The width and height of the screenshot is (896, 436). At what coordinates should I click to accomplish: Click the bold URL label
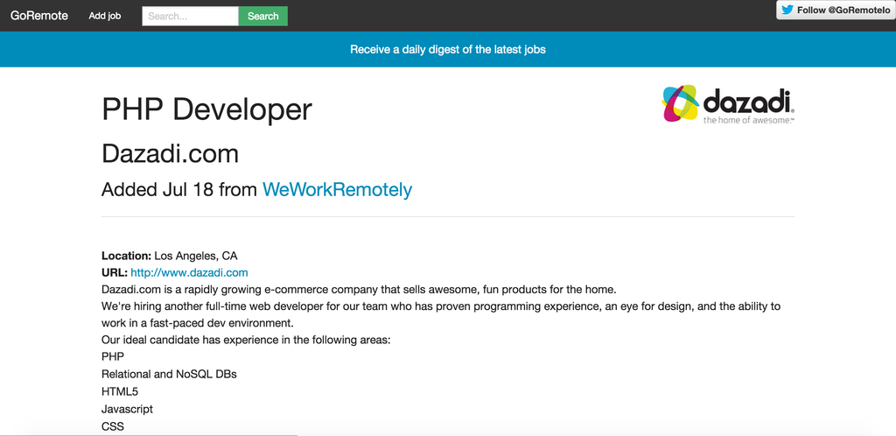click(115, 272)
